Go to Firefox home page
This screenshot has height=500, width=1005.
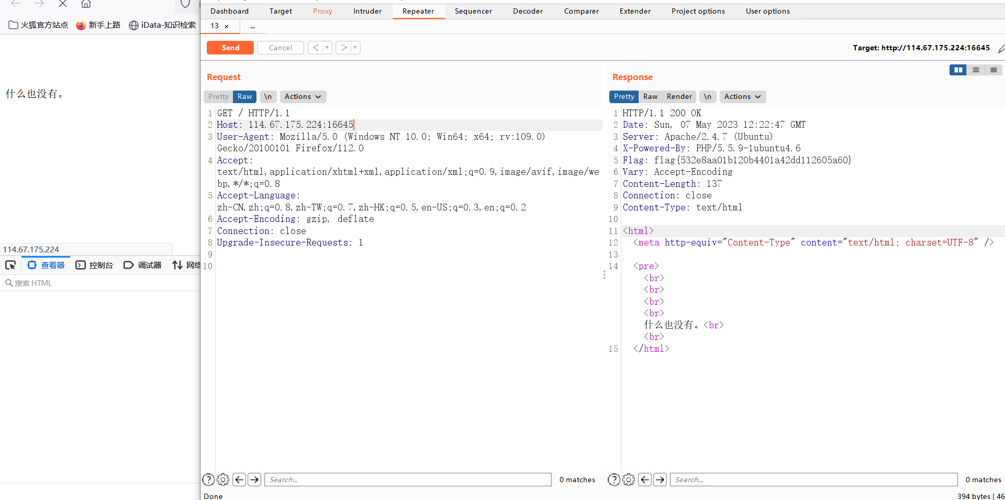86,4
